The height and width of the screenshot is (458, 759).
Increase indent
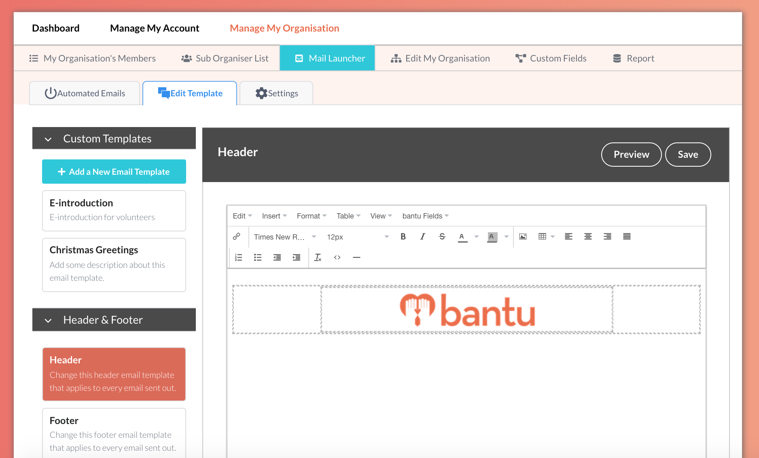pyautogui.click(x=297, y=257)
